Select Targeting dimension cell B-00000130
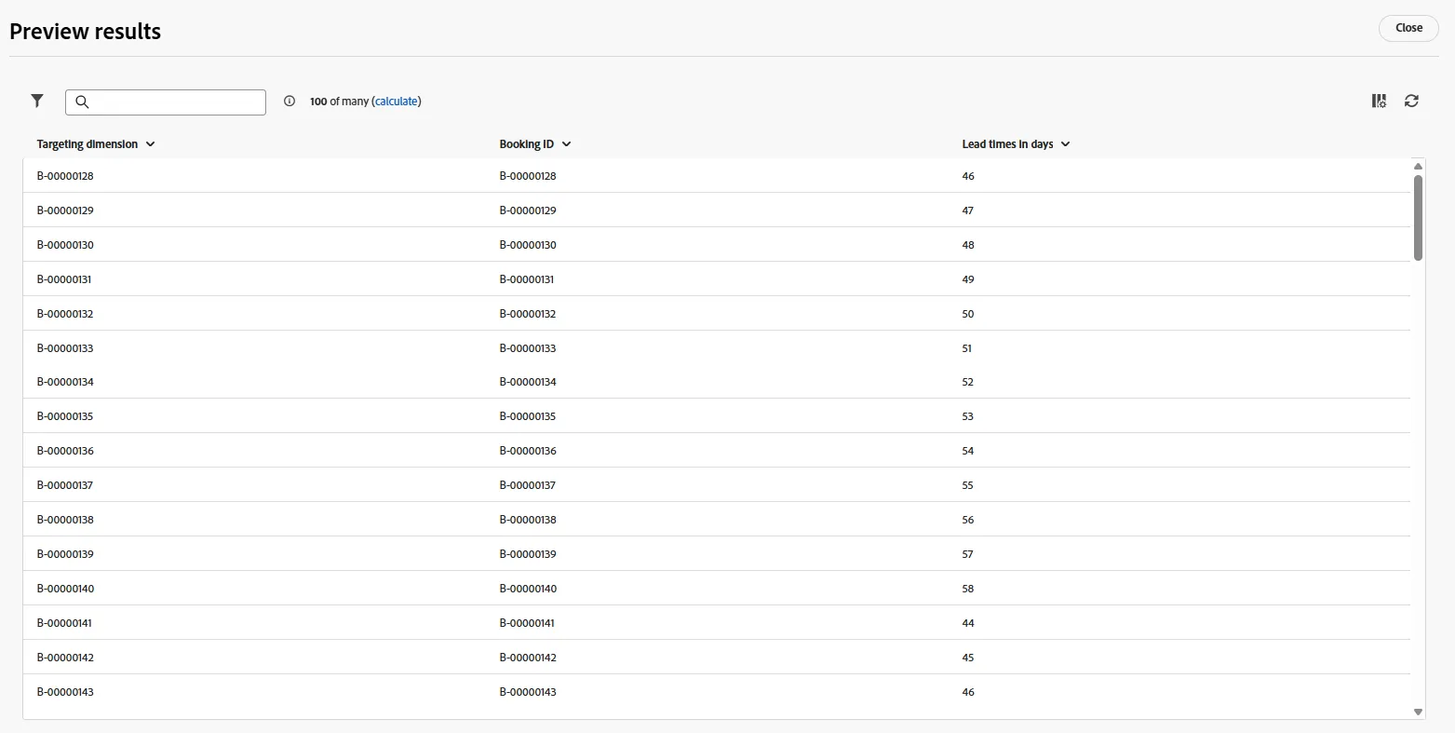 [x=65, y=245]
